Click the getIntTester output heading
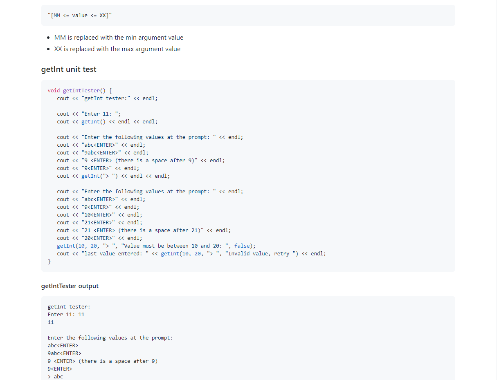 click(70, 286)
